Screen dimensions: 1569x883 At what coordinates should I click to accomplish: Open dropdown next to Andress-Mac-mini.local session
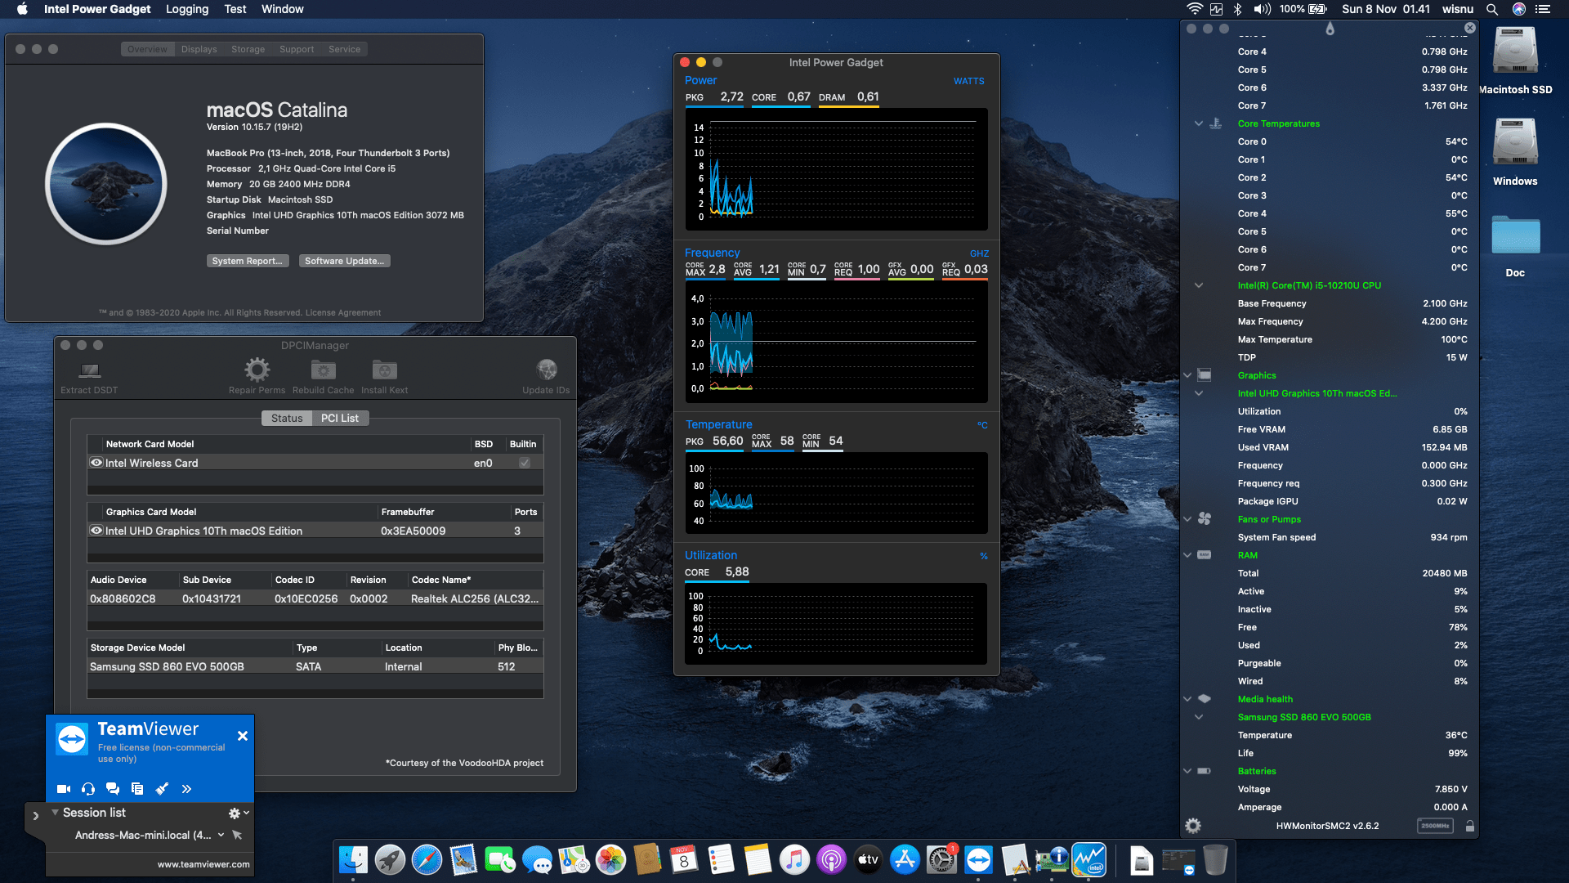[221, 835]
